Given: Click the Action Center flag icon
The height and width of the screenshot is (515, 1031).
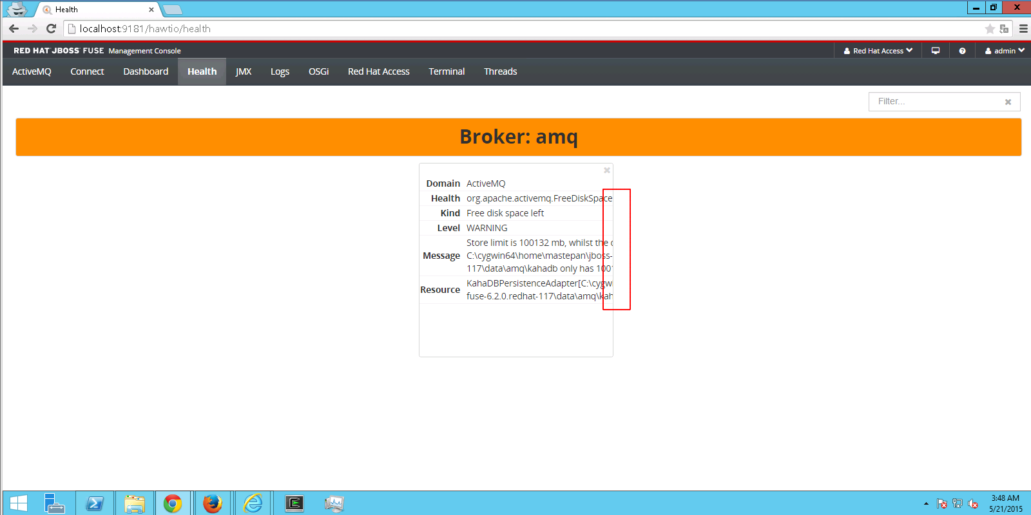Looking at the screenshot, I should coord(942,503).
